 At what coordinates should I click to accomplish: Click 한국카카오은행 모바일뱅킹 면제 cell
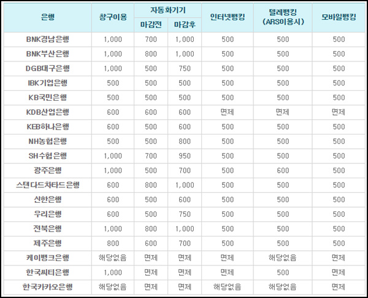click(x=339, y=287)
